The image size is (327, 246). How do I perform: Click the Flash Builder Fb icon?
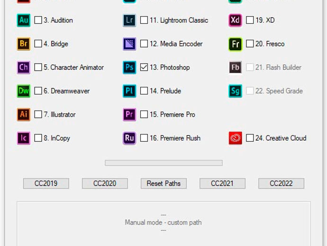click(x=235, y=67)
